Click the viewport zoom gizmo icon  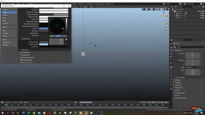click(167, 22)
